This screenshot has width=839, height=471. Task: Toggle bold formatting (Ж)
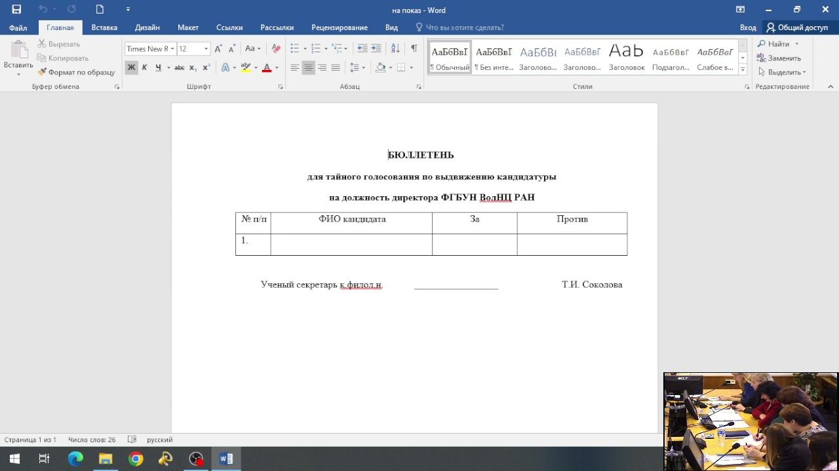tap(131, 67)
